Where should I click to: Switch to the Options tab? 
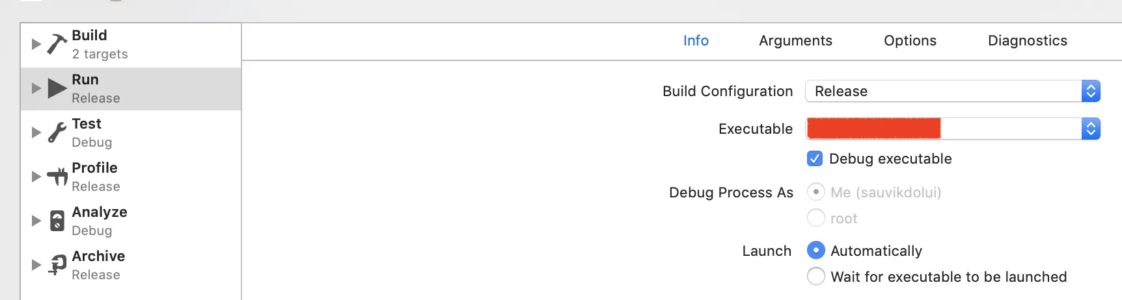[910, 40]
